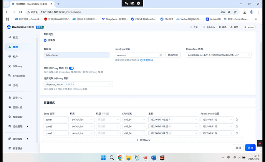Click the 告警中心 sidebar icon

pyautogui.click(x=10, y=98)
